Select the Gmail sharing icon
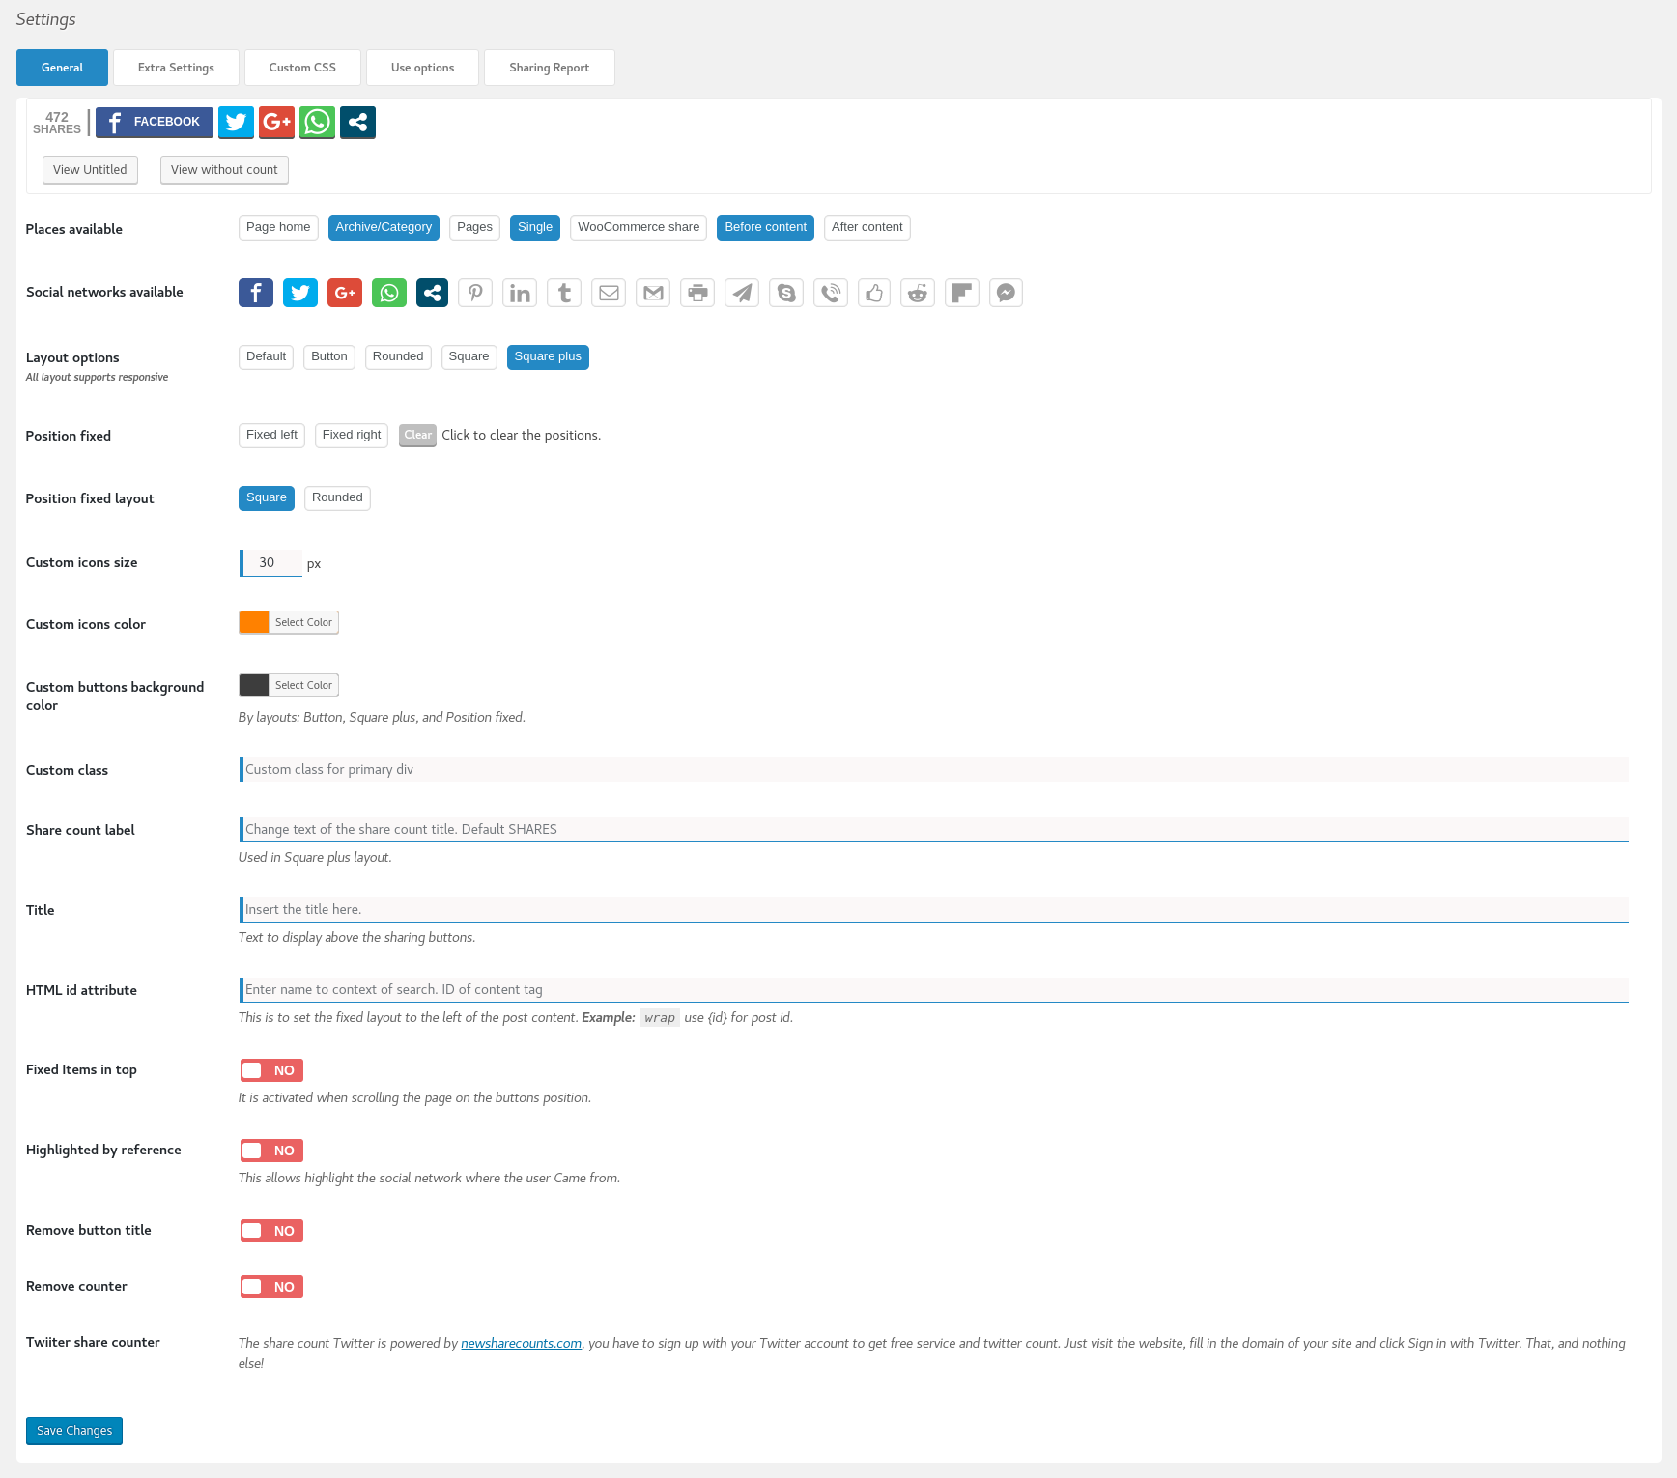This screenshot has height=1478, width=1677. 653,293
